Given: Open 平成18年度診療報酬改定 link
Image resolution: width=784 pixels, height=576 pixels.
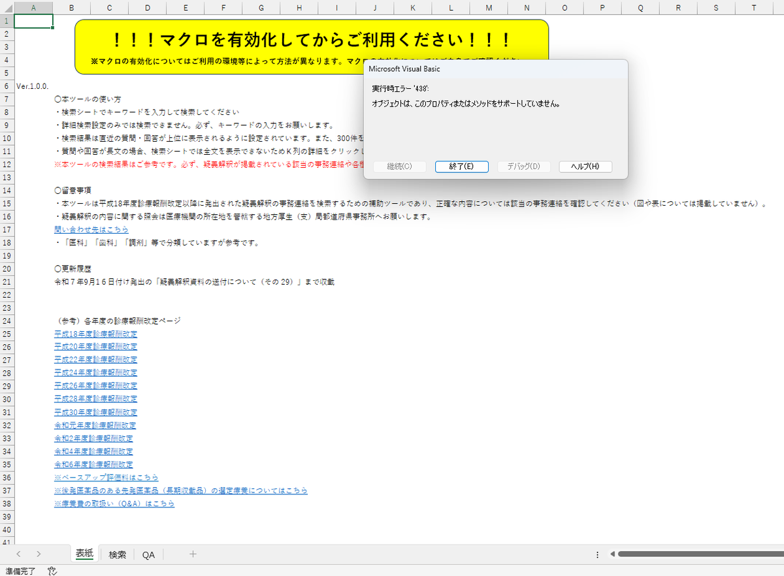Looking at the screenshot, I should (x=96, y=333).
